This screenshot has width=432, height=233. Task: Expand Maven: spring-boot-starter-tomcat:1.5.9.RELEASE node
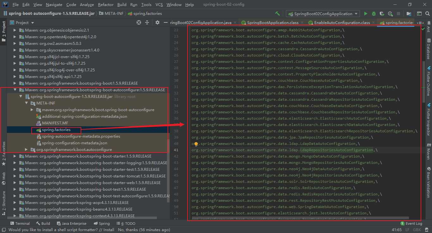pos(15,176)
